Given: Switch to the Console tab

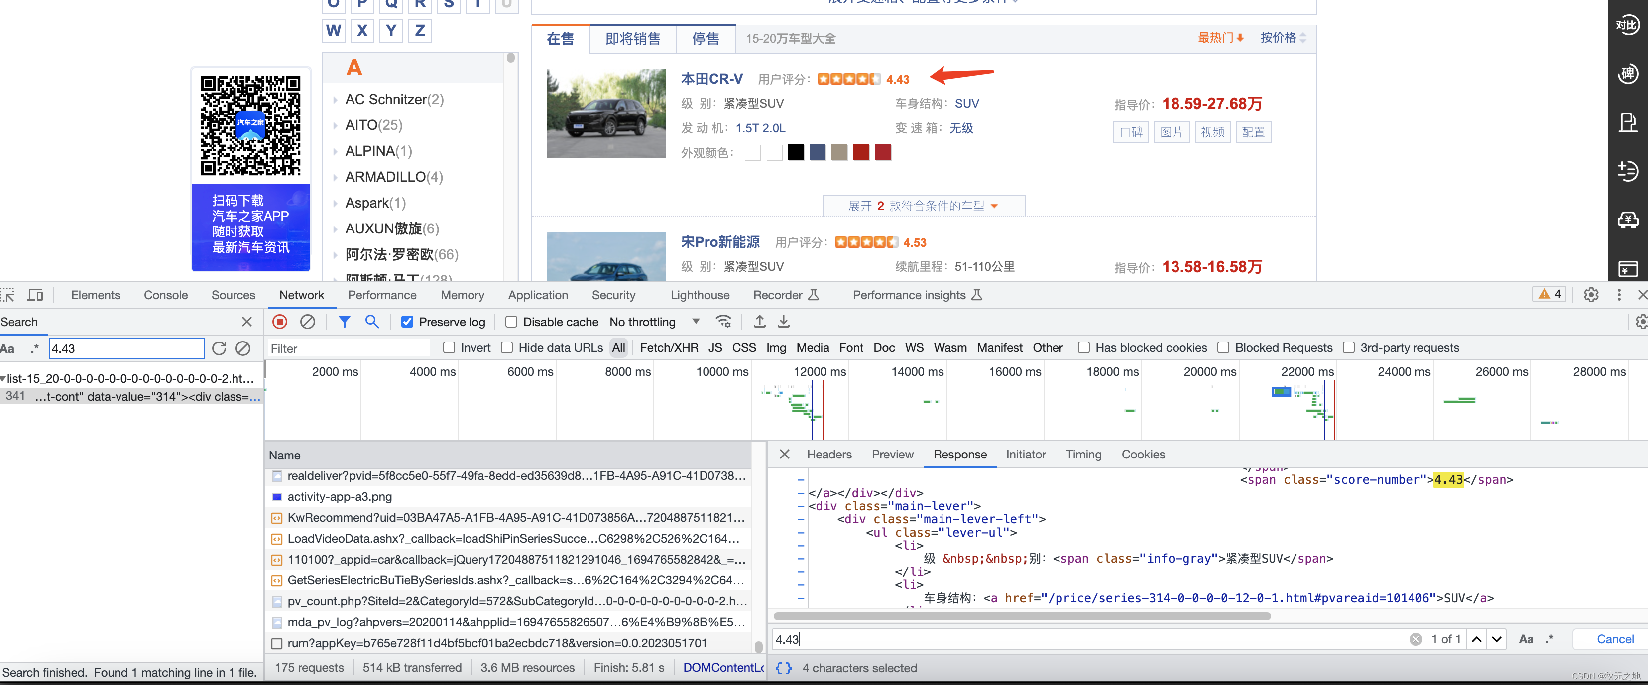Looking at the screenshot, I should pyautogui.click(x=165, y=295).
